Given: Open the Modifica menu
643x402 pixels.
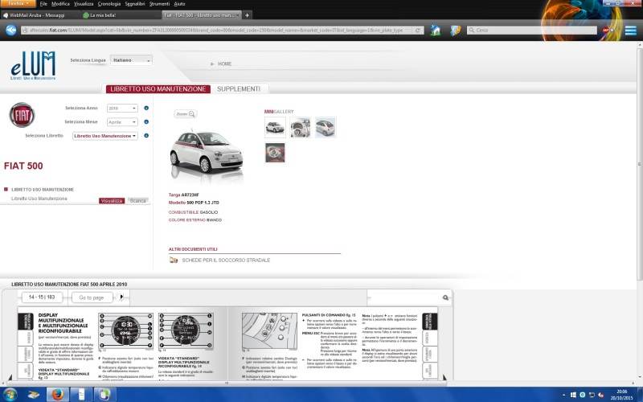Looking at the screenshot, I should pos(60,4).
